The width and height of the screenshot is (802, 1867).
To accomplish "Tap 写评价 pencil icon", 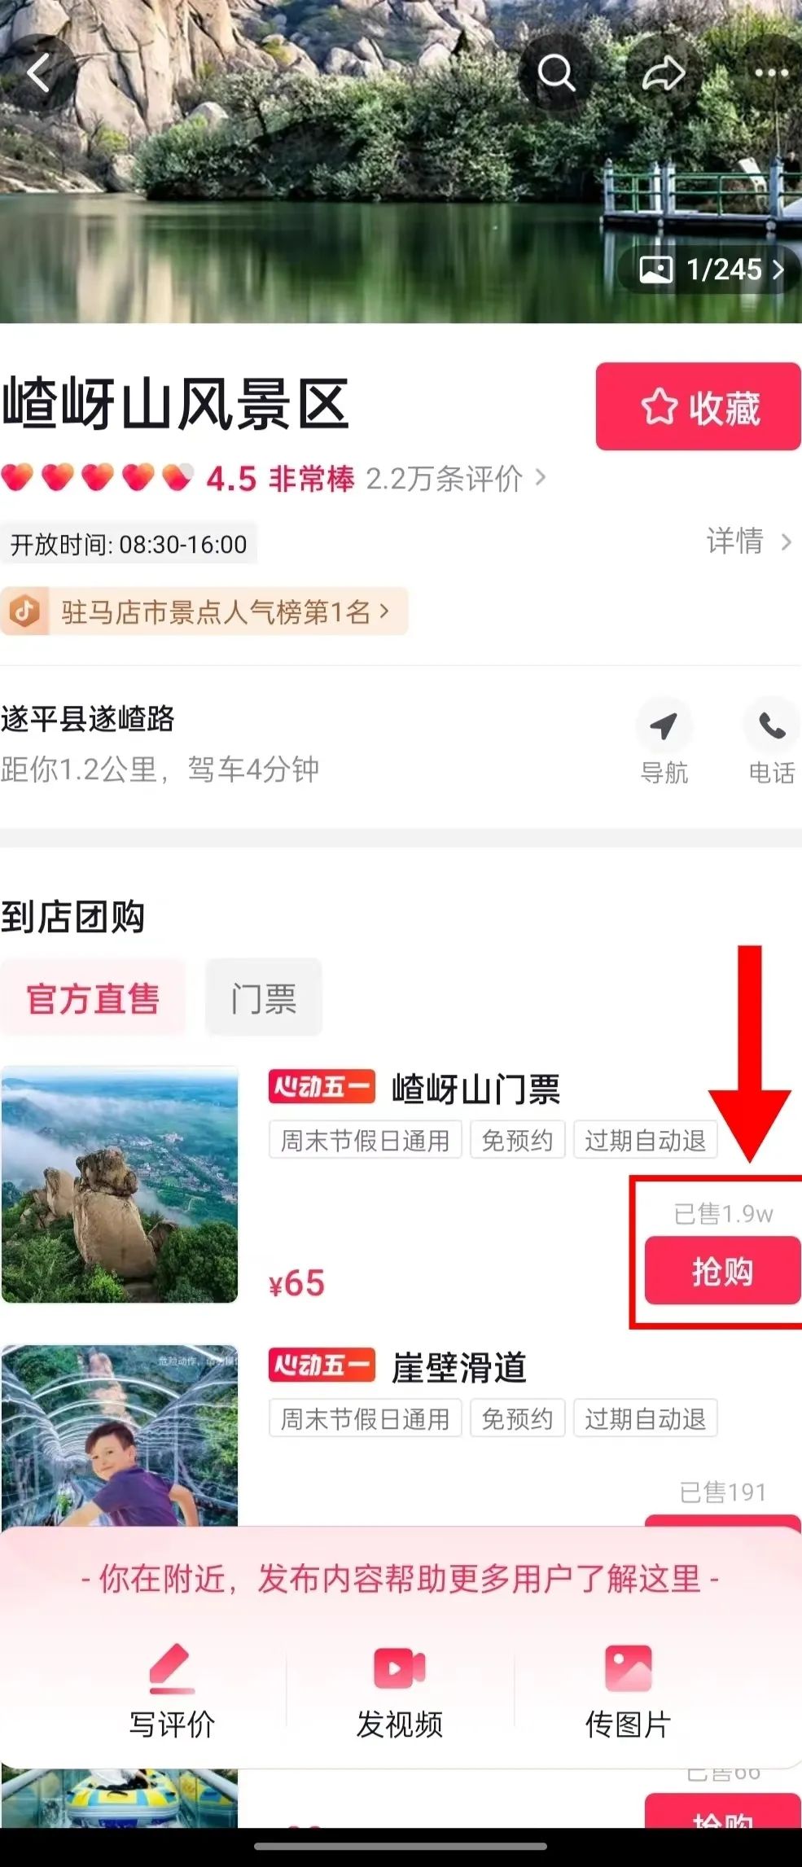I will (x=172, y=1668).
